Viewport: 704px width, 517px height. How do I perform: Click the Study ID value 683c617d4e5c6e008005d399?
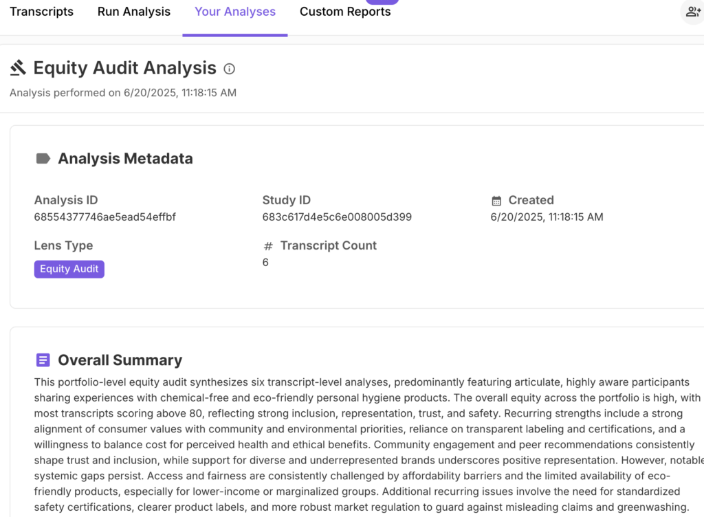pos(337,217)
